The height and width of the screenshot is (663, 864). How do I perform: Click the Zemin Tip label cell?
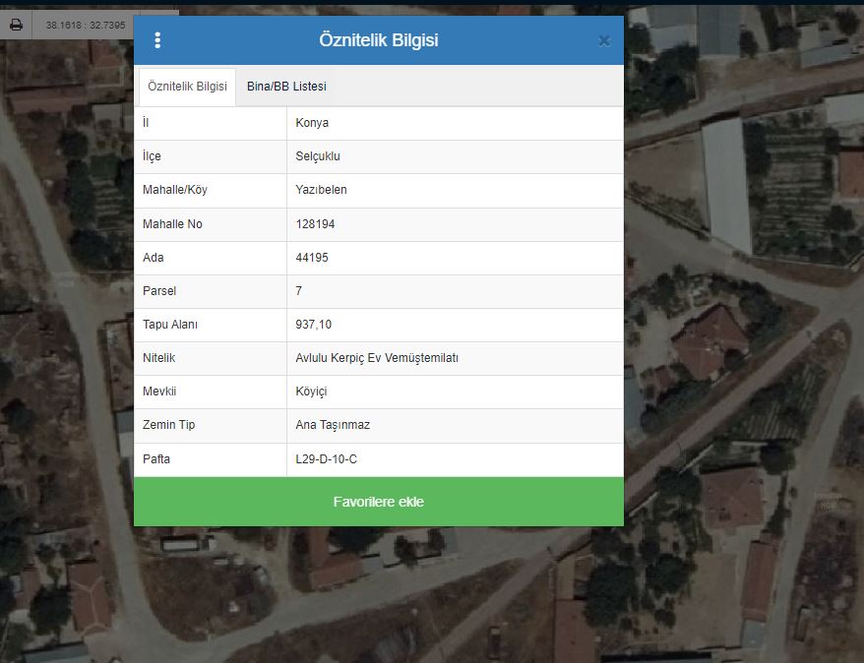coord(168,425)
